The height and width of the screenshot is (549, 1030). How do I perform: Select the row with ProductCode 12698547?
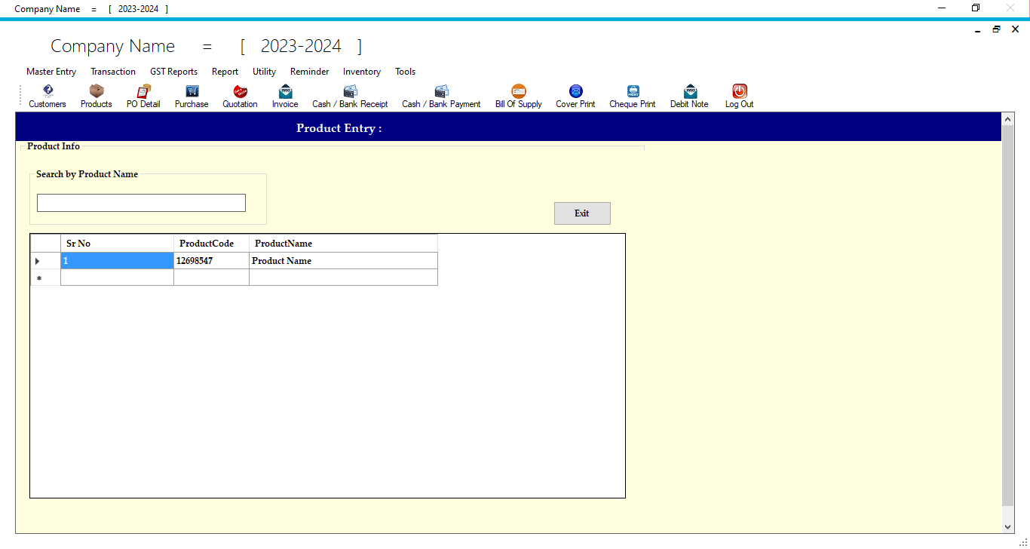(211, 260)
